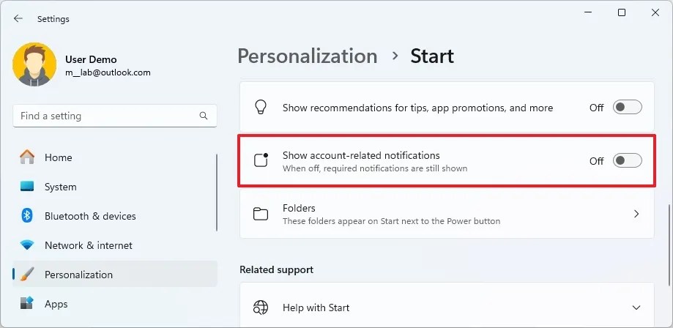This screenshot has width=673, height=328.
Task: Click the 'When off, required notifications' description
Action: pyautogui.click(x=375, y=168)
